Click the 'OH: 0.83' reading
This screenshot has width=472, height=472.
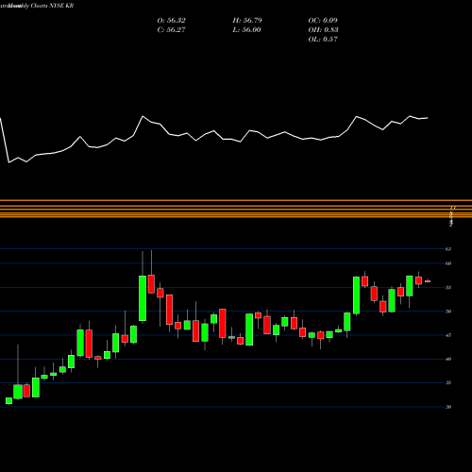[x=323, y=30]
